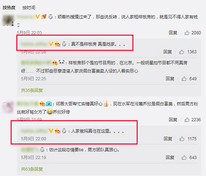Expand 共35条回复 replies
The height and width of the screenshot is (176, 206).
point(32,90)
